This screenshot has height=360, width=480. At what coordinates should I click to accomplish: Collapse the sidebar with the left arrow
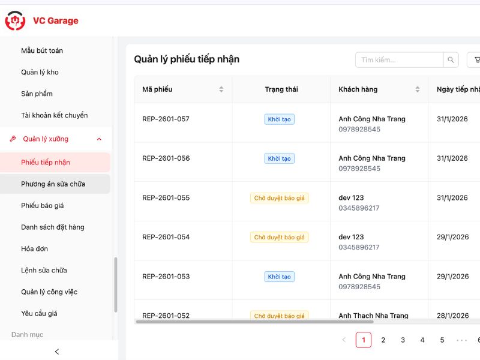coord(56,352)
